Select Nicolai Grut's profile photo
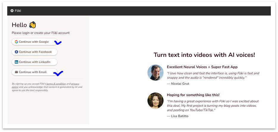This screenshot has width=278, height=132. pos(155,73)
